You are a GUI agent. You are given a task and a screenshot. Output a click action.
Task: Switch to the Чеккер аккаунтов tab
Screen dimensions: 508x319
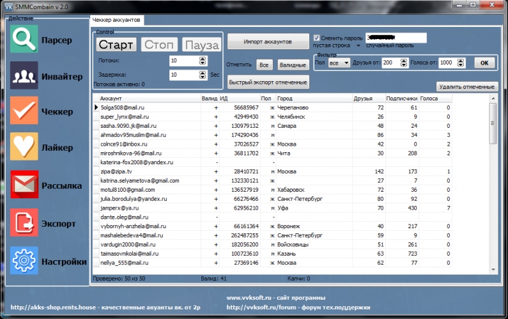pos(116,20)
